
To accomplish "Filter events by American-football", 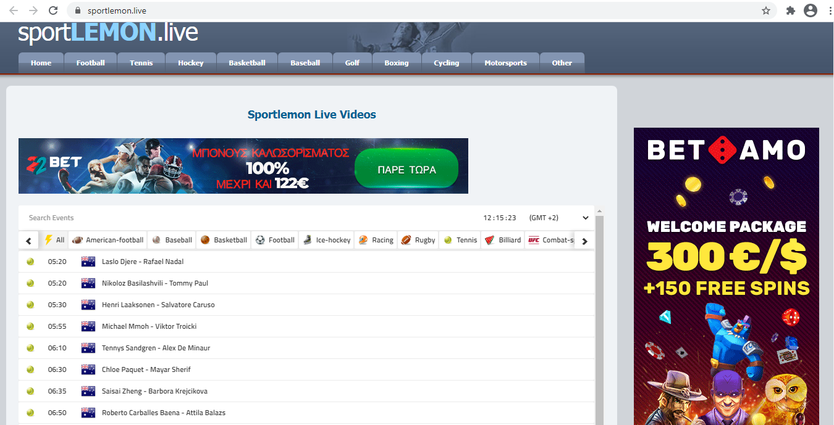I will [108, 240].
